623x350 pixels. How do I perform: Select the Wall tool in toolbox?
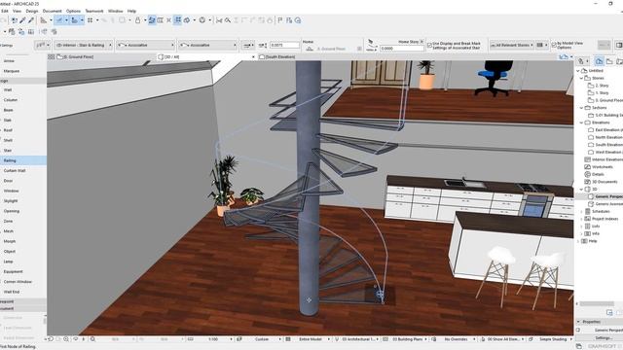[8, 90]
